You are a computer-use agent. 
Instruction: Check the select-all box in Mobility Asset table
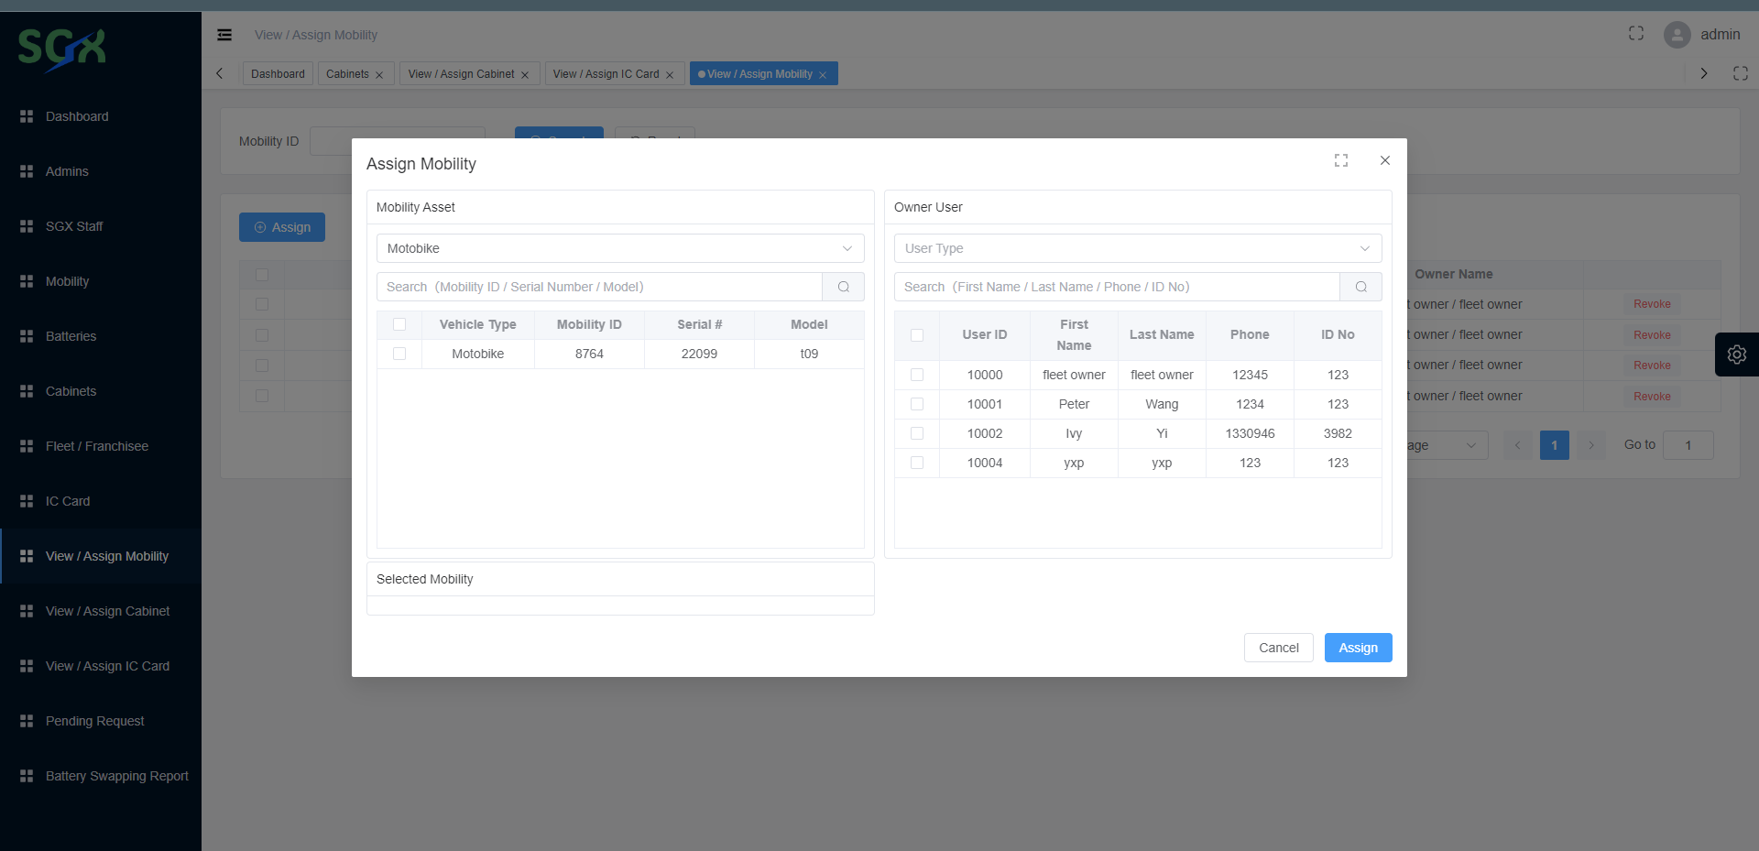399,324
